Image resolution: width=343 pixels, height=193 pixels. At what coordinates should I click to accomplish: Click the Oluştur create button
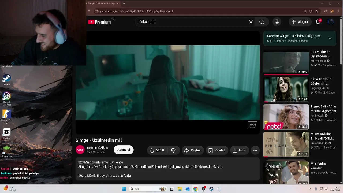tap(300, 22)
